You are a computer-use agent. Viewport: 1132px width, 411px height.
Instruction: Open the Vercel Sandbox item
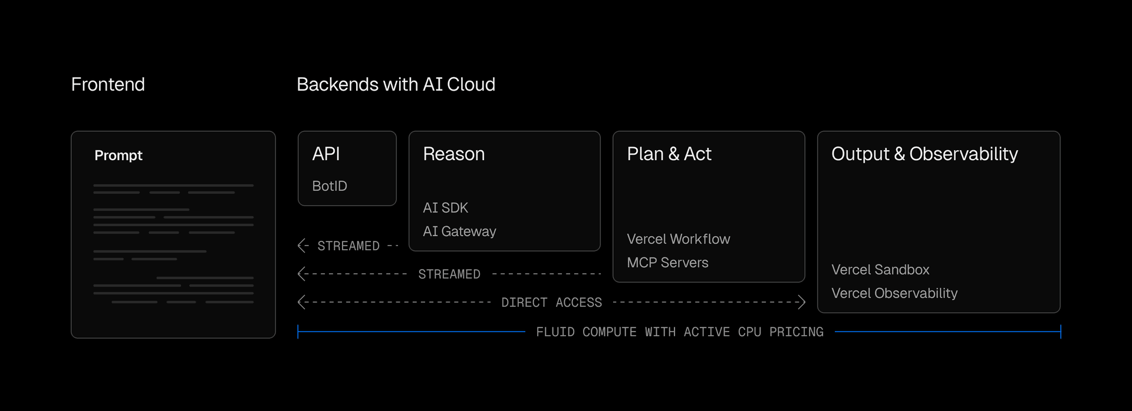coord(880,270)
